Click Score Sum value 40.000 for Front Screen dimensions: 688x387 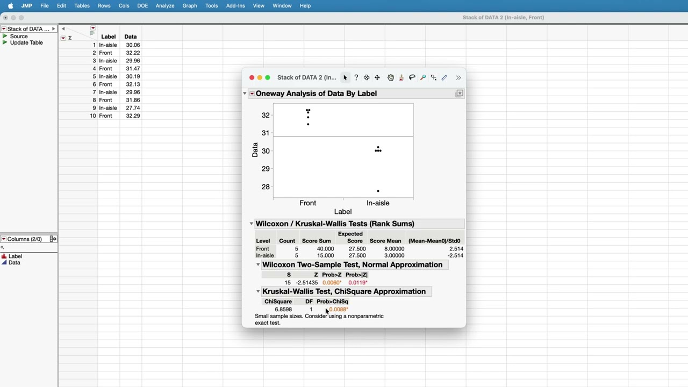click(325, 249)
